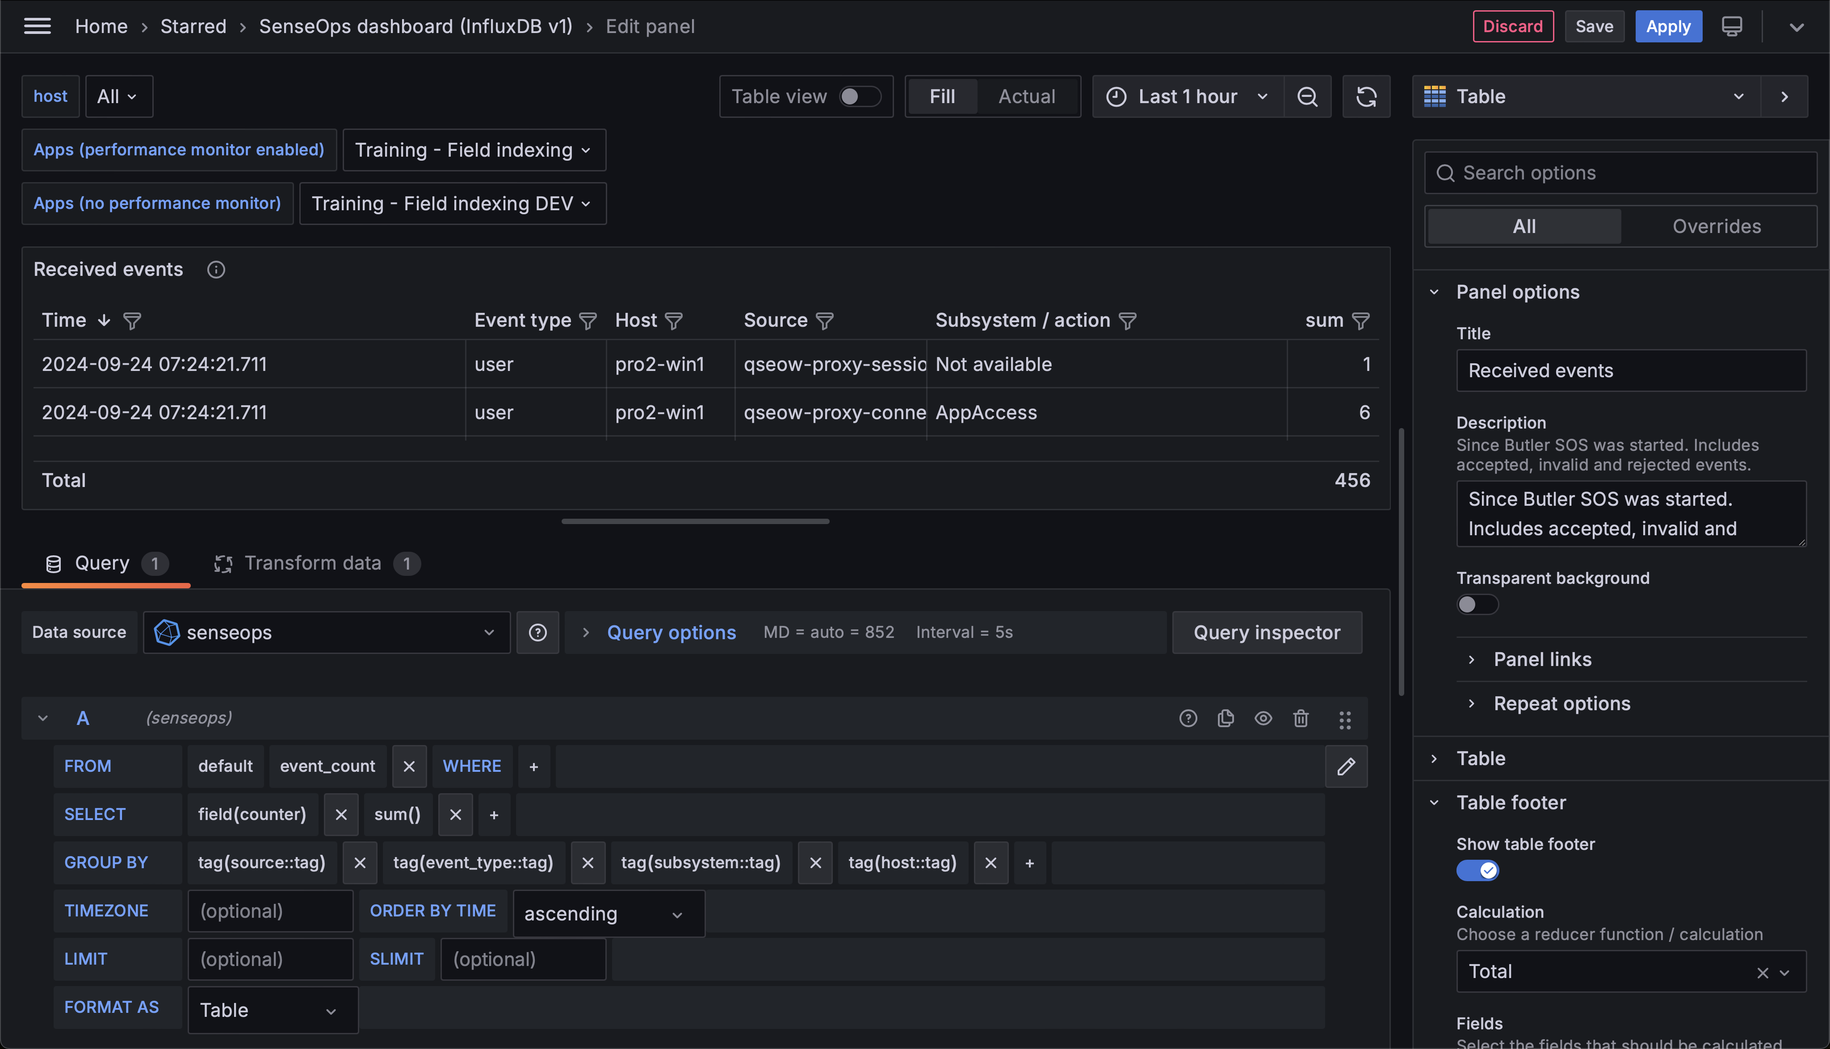Screen dimensions: 1830x1049
Task: Apply the panel changes
Action: click(1668, 26)
